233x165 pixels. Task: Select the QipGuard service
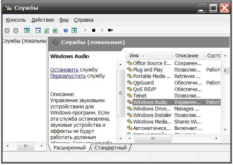pos(173,83)
